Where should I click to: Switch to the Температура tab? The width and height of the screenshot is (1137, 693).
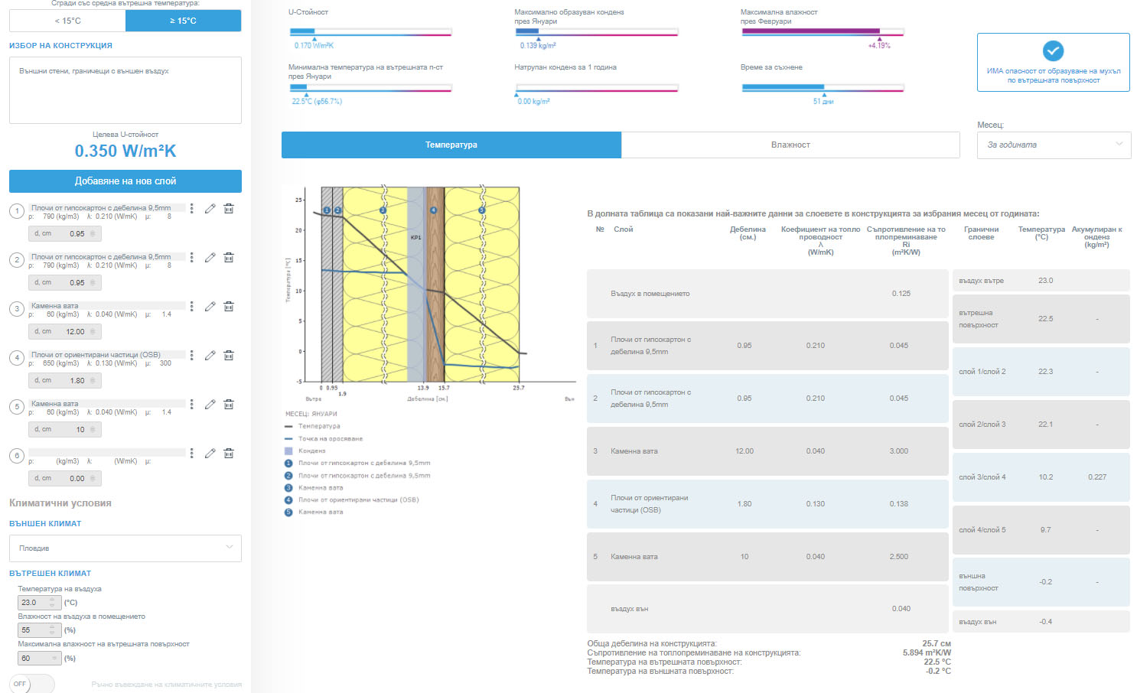click(451, 145)
